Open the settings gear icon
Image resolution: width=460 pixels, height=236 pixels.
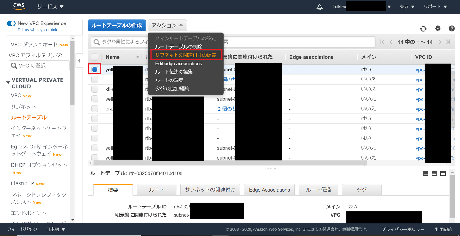click(438, 28)
